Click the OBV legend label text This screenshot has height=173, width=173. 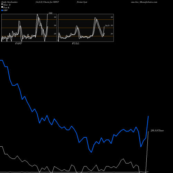6,10
